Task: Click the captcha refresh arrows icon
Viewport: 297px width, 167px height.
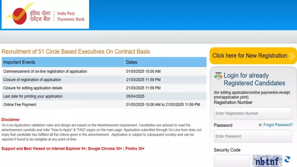Action: click(x=287, y=159)
